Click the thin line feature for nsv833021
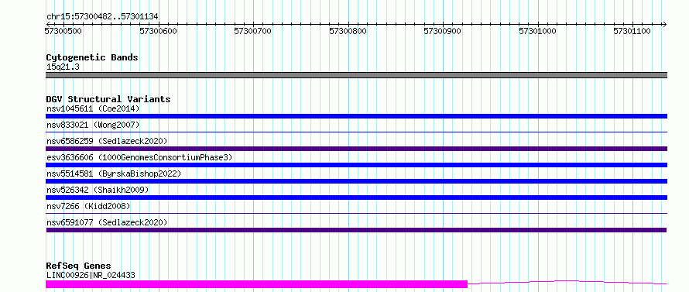The width and height of the screenshot is (689, 292). pos(356,132)
